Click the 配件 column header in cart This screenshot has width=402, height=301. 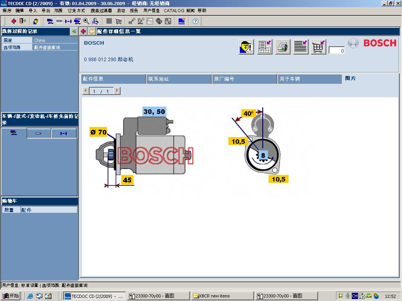click(49, 210)
